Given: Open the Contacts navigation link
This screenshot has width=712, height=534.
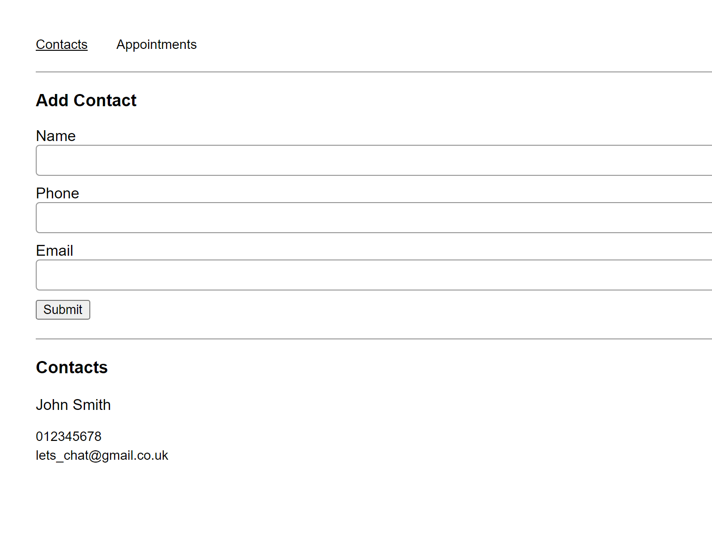Looking at the screenshot, I should point(62,45).
